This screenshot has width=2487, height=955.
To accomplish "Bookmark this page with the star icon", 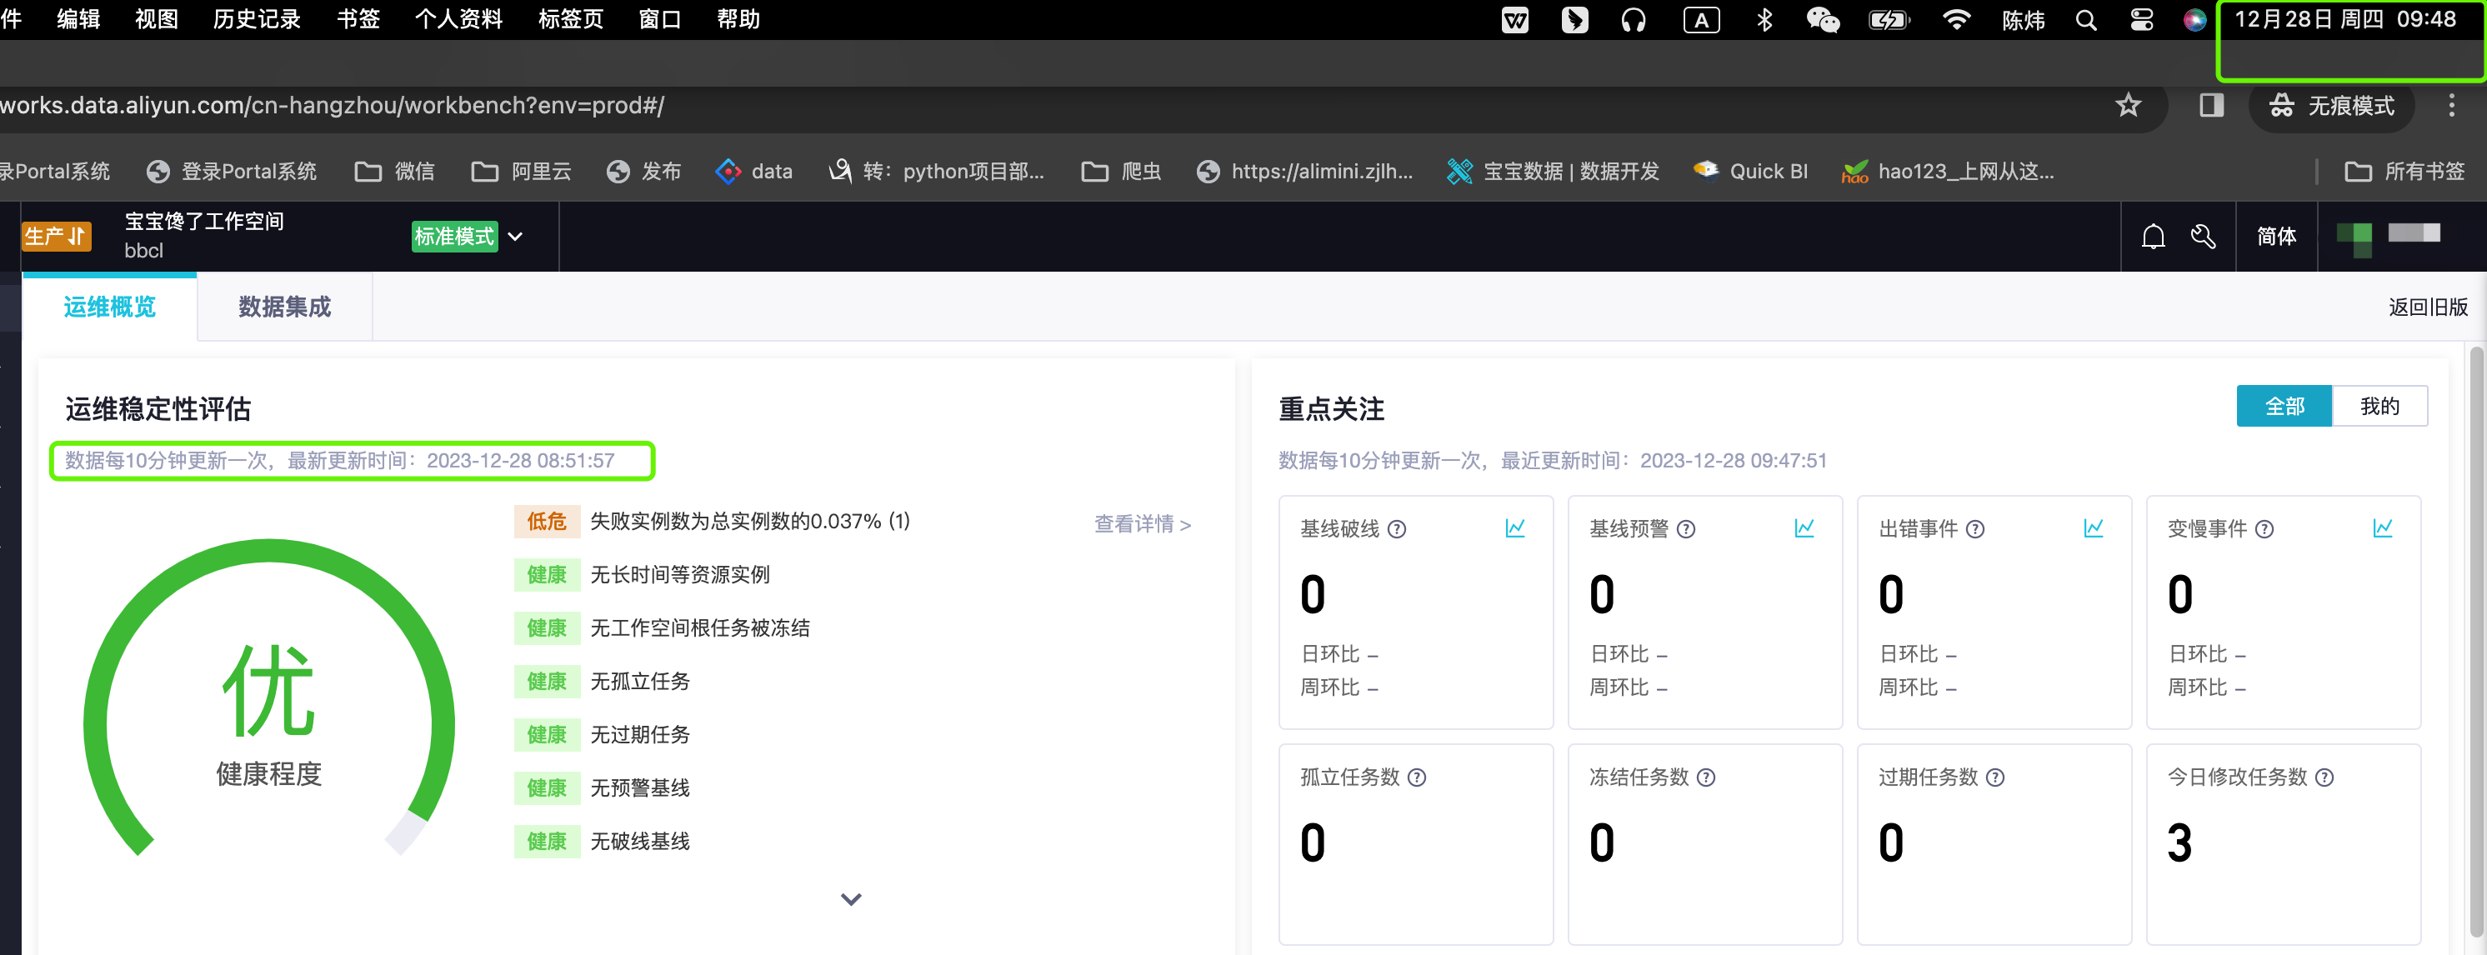I will pyautogui.click(x=2128, y=105).
